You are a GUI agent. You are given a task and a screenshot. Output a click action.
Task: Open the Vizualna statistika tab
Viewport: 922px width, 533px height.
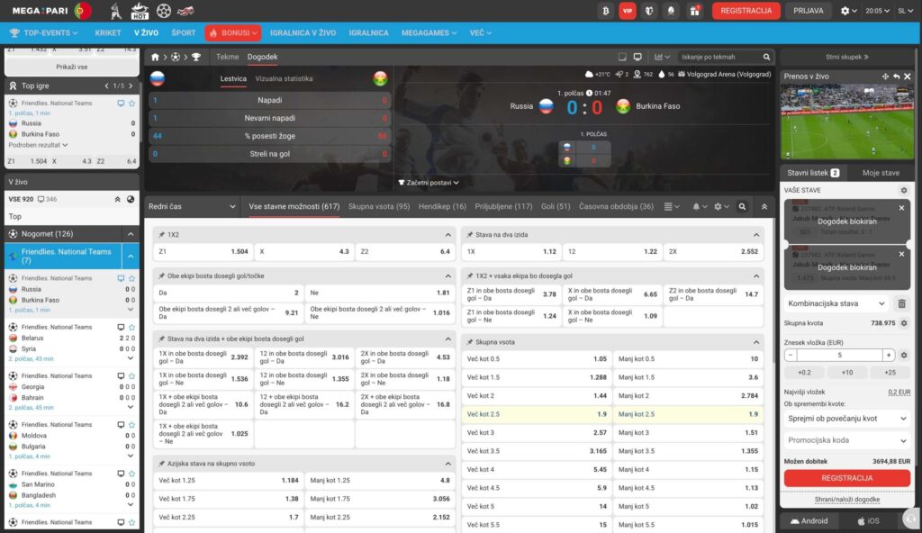(284, 79)
